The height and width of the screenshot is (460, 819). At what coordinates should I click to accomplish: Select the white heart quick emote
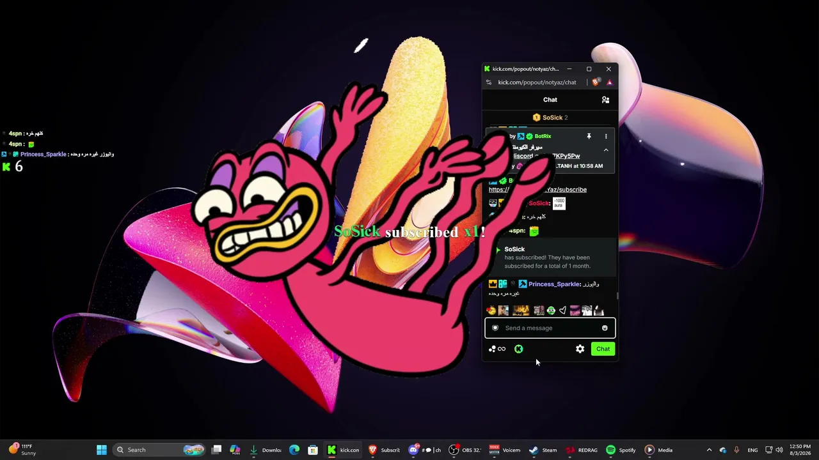click(562, 310)
